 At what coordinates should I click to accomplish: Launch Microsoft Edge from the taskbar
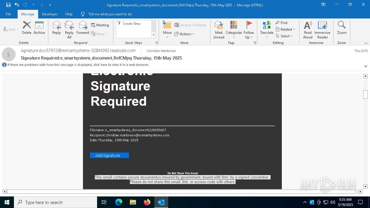click(119, 202)
